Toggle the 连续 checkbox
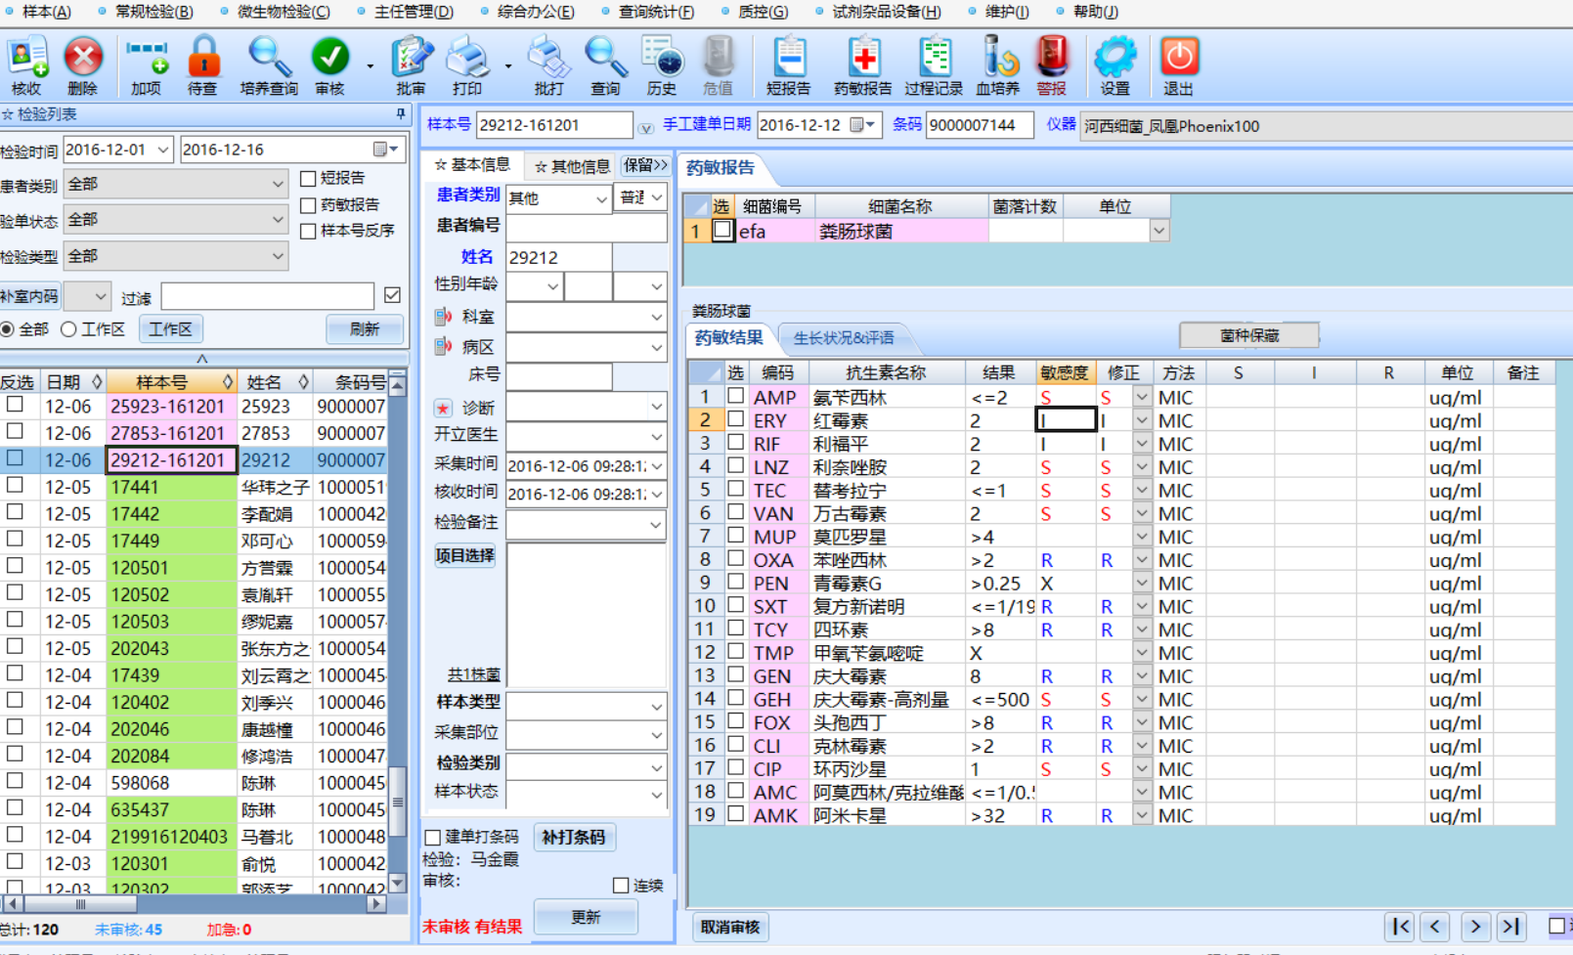Viewport: 1573px width, 955px height. (621, 886)
